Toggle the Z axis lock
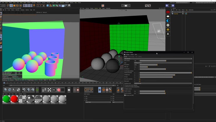Image resolution: width=216 pixels, height=122 pixels. click(x=31, y=6)
